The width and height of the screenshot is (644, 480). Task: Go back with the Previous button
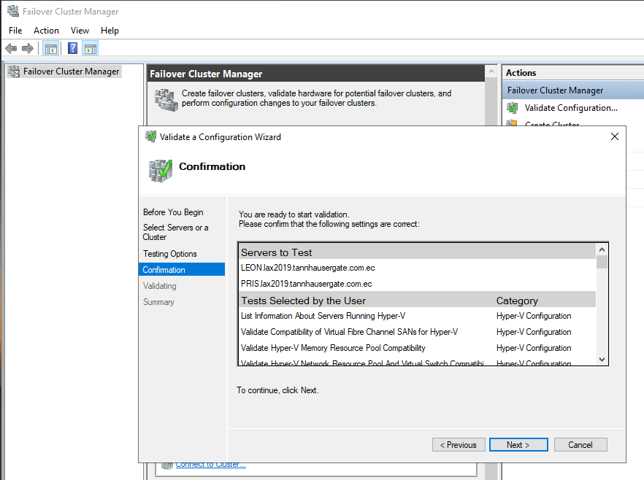tap(459, 445)
